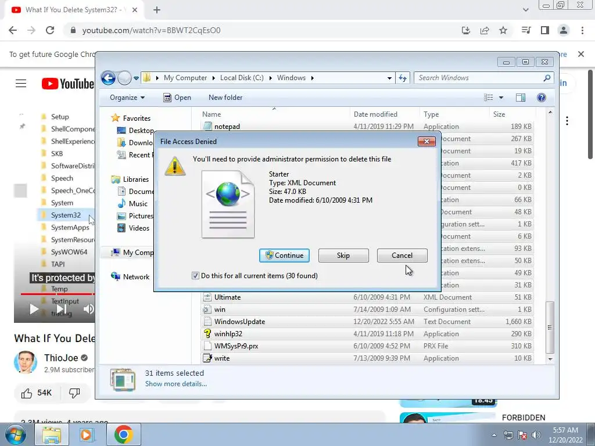Open the address bar previous locations dropdown
The image size is (595, 446).
pyautogui.click(x=389, y=78)
